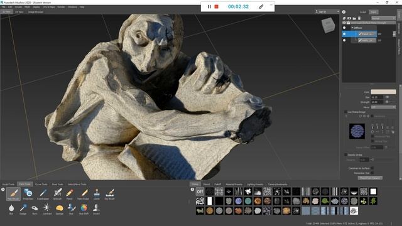
Task: Click the ViewCube in the viewport
Action: click(328, 25)
